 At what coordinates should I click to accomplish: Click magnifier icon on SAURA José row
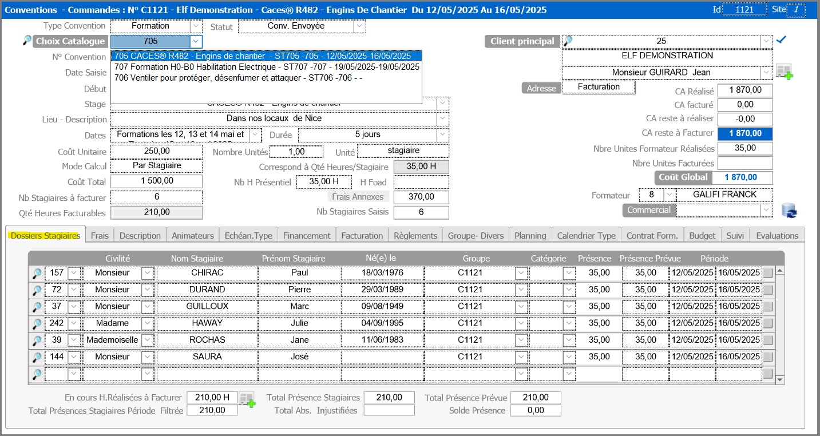[37, 357]
